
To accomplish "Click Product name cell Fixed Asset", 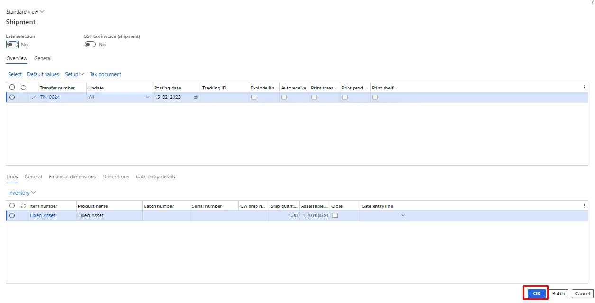I will [x=110, y=215].
